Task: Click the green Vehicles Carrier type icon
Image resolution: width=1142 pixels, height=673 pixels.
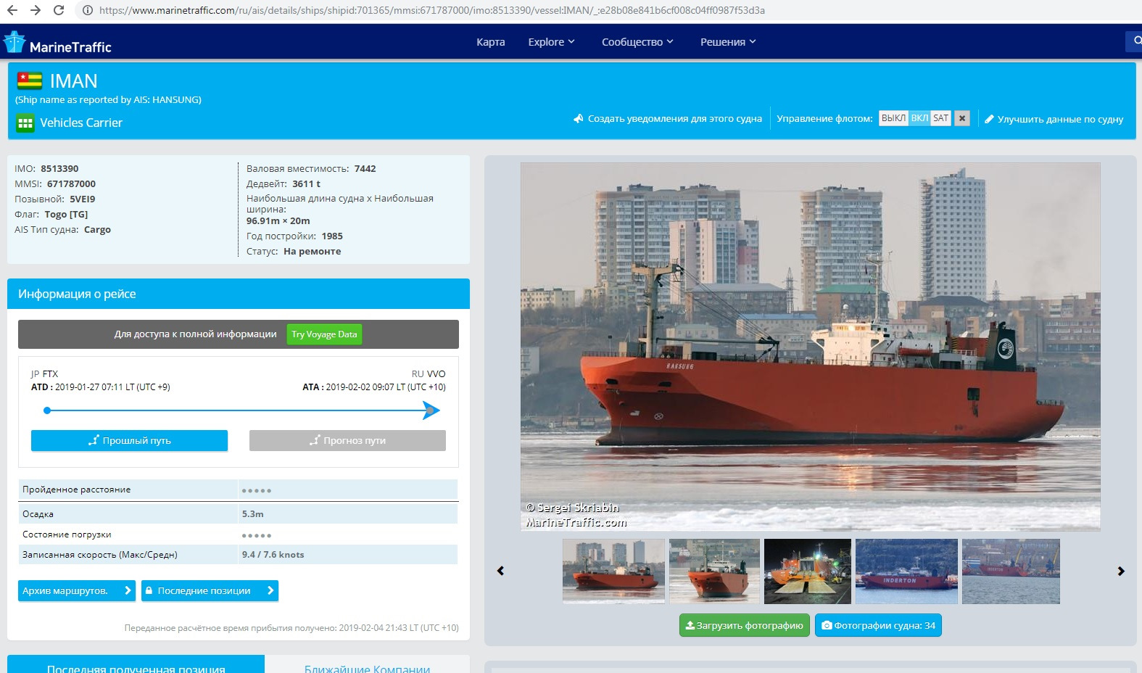Action: pyautogui.click(x=25, y=123)
